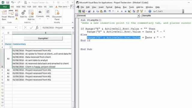Image resolution: width=192 pixels, height=108 pixels.
Task: Click cell '01/10/2016 - Project received from HQ'
Action: (42, 80)
